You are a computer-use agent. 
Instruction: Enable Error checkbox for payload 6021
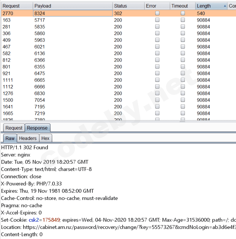157,46
